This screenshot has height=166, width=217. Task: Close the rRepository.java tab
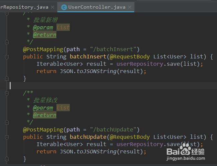53,7
